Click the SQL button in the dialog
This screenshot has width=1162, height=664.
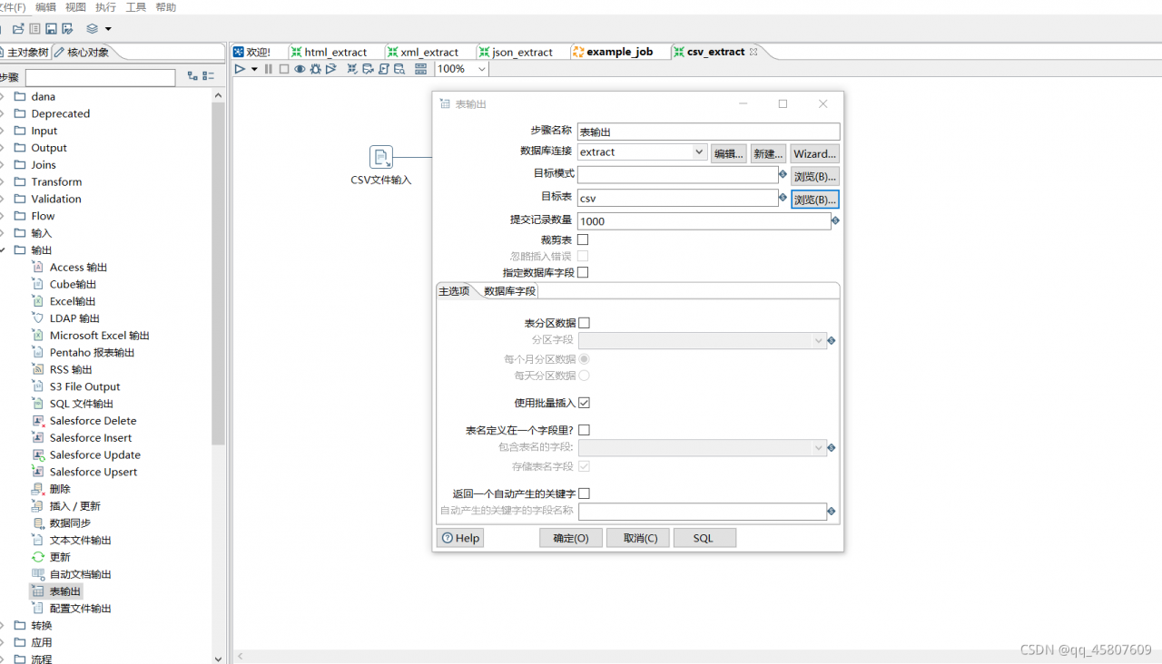click(704, 538)
